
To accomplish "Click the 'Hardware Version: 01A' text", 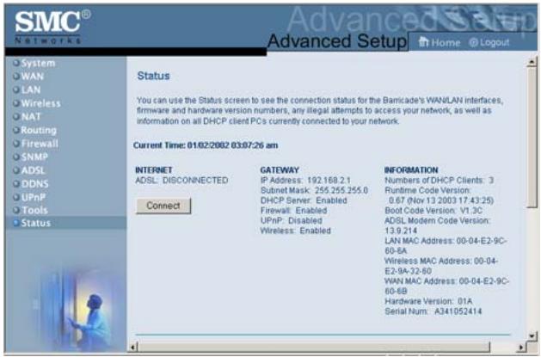I will [428, 301].
